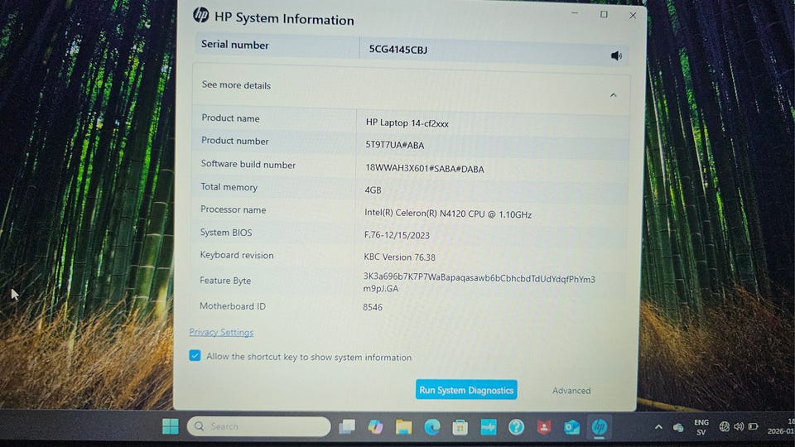Uncheck Allow the shortcut key checkbox
Viewport: 795px width, 447px height.
pyautogui.click(x=195, y=355)
